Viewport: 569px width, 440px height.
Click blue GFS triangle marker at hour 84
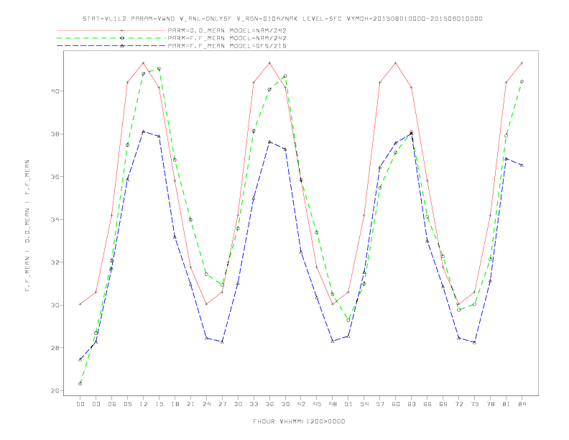(522, 165)
